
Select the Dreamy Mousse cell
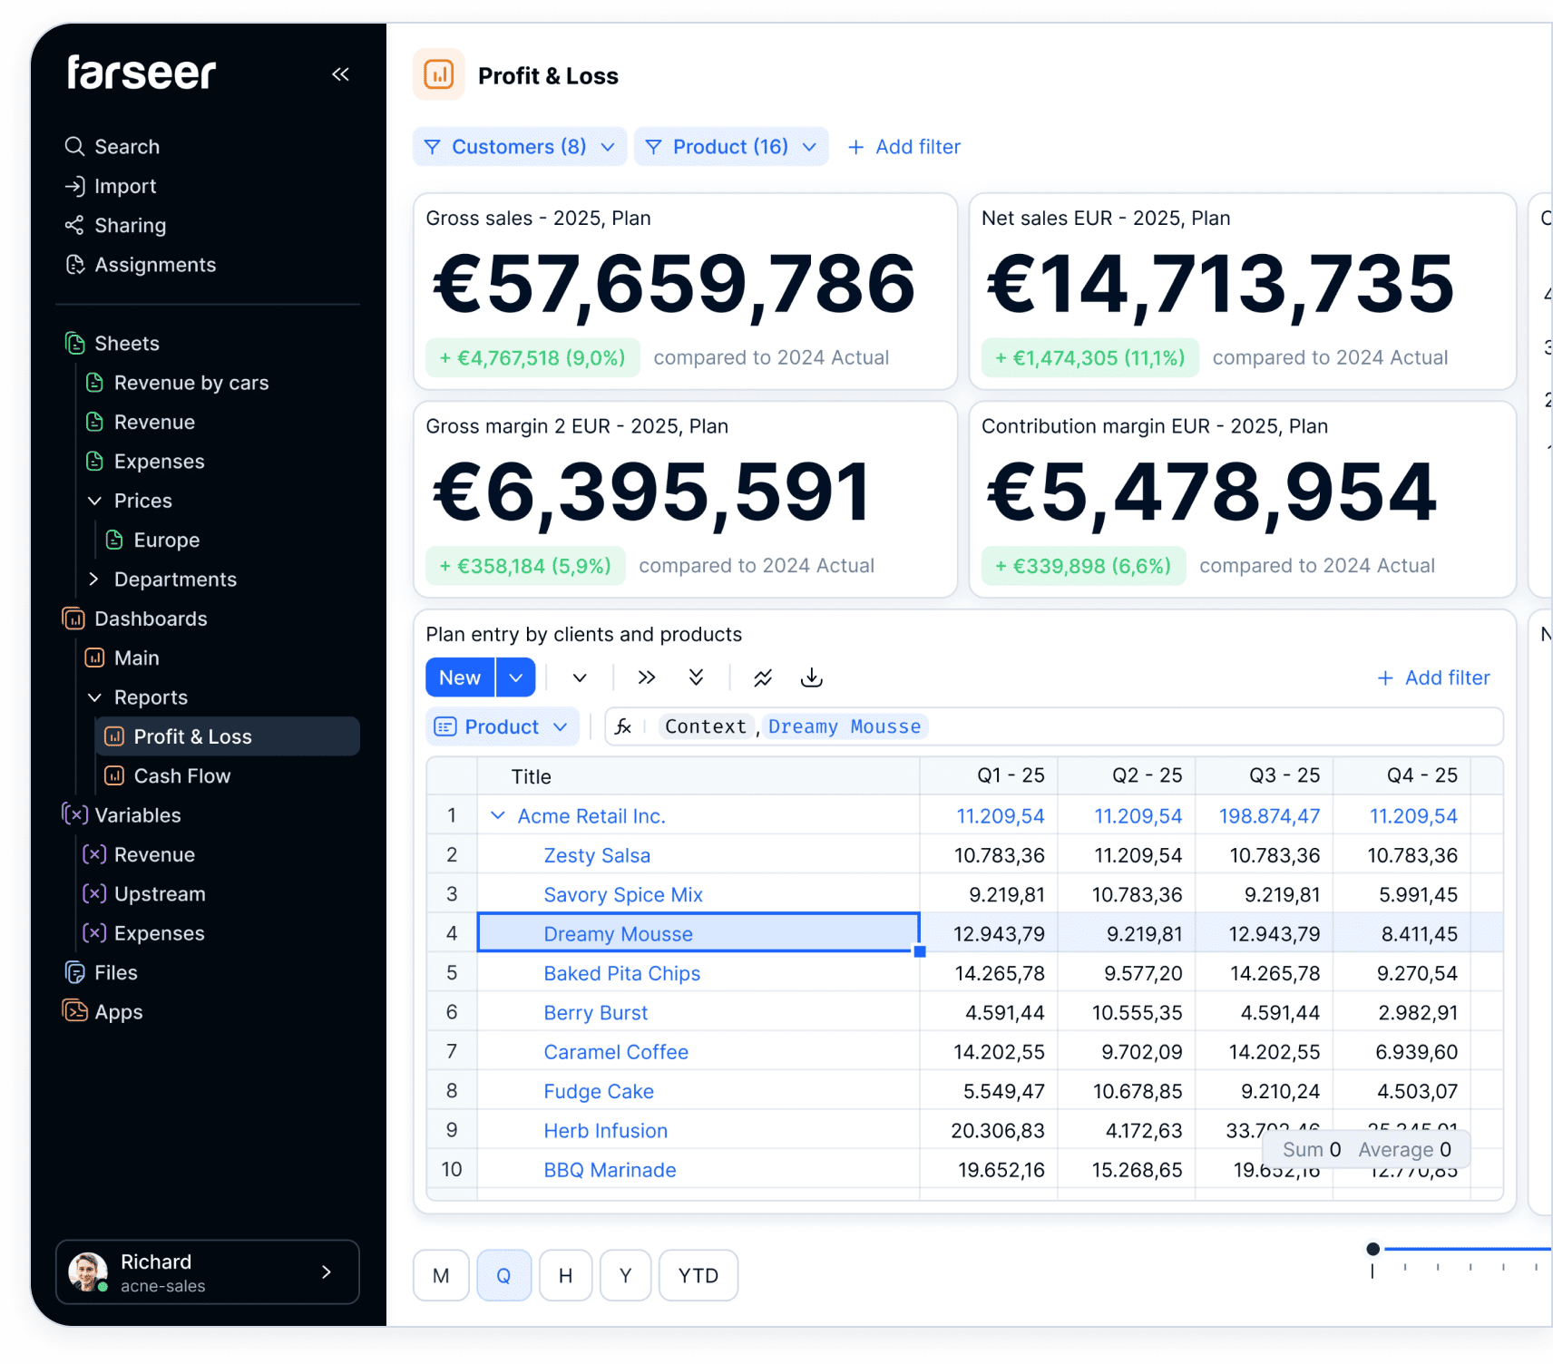[698, 933]
